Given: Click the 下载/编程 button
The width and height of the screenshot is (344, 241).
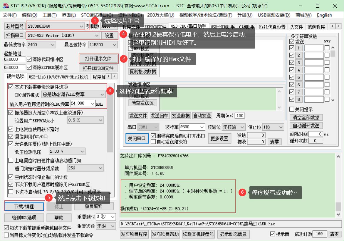Looking at the screenshot, I should coord(24,207).
